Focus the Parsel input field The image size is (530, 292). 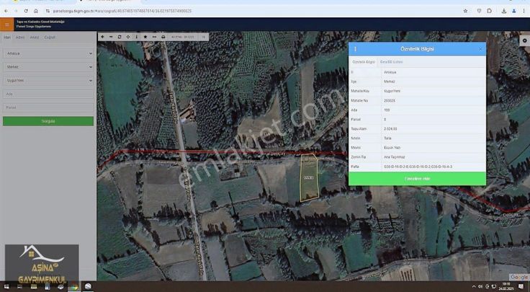pyautogui.click(x=48, y=107)
